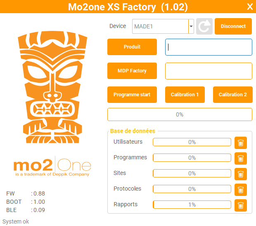Click the MDP Factory text field
The width and height of the screenshot is (256, 226).
point(209,71)
